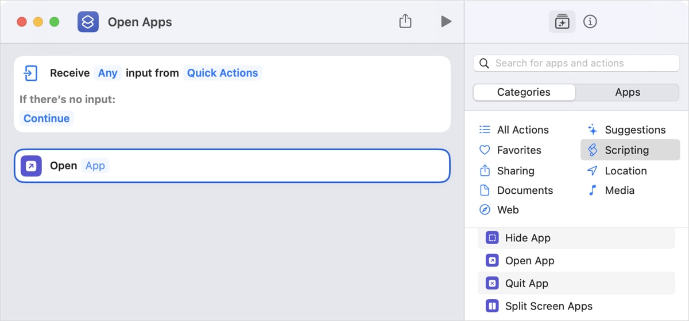Click the Scripting category icon
Viewport: 689px width, 321px height.
[x=593, y=150]
